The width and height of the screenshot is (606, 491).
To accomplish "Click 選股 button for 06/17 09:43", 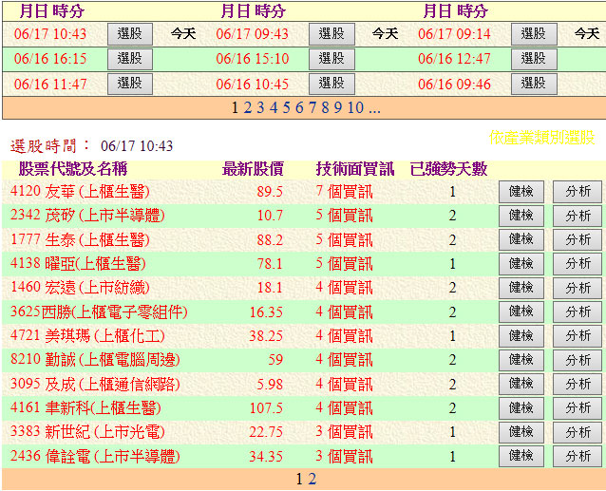I will (x=331, y=34).
